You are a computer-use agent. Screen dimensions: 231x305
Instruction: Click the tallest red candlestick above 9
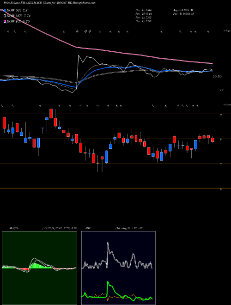[x=51, y=113]
